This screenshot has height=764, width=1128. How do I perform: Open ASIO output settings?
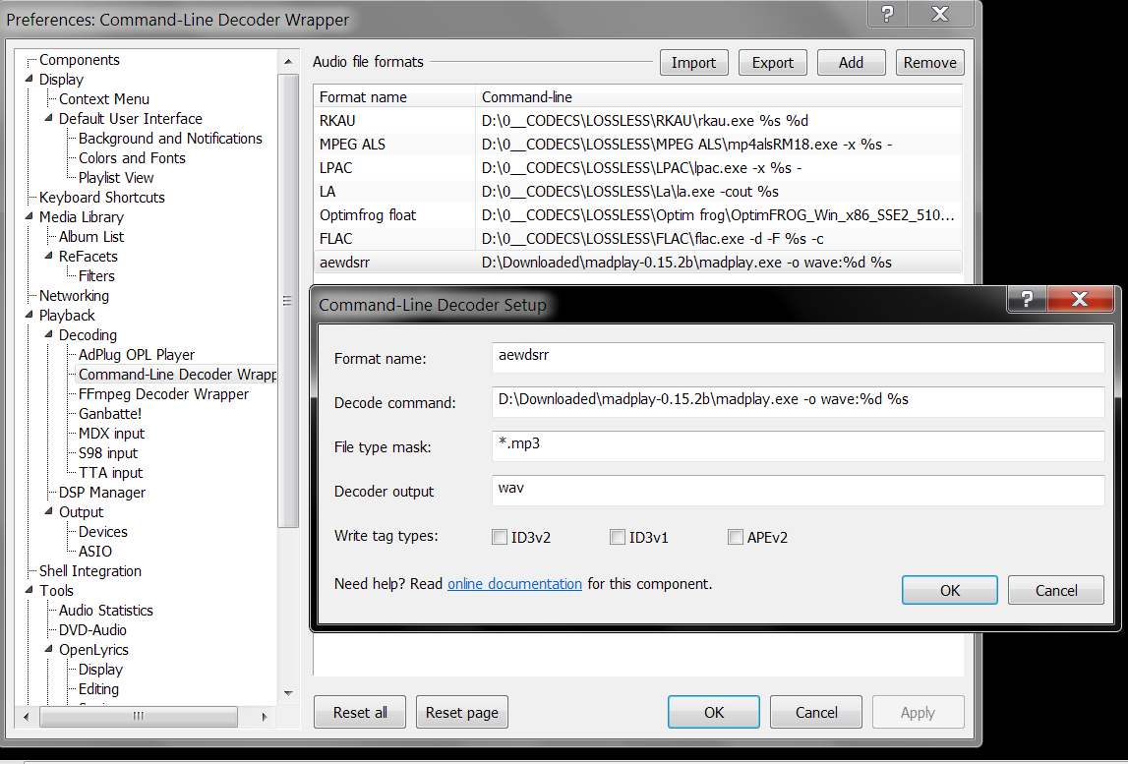point(95,551)
